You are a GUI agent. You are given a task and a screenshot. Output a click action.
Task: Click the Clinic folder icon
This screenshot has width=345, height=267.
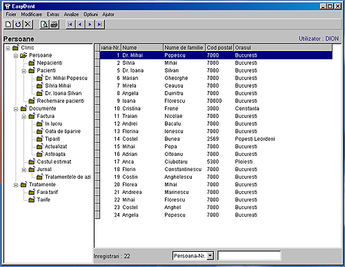click(x=16, y=48)
